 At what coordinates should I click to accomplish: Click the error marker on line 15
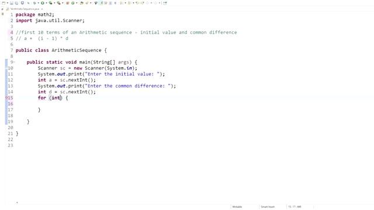[x=6, y=98]
